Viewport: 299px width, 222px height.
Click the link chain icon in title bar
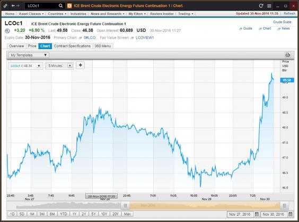pos(5,6)
